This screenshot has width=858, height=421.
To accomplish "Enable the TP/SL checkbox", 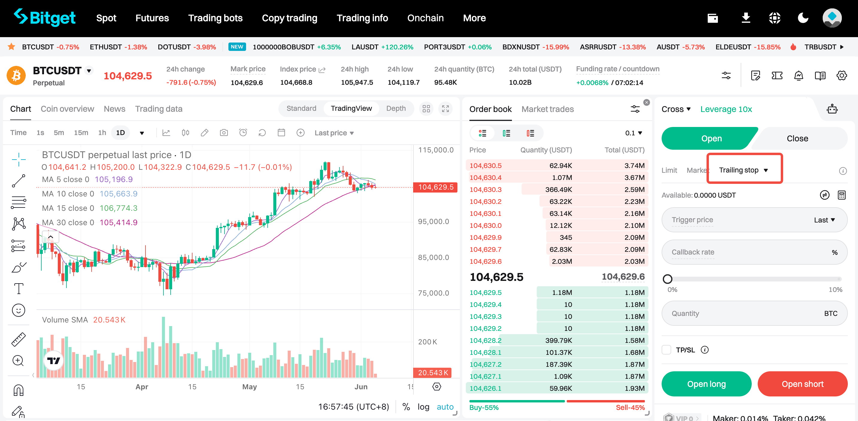I will tap(666, 350).
